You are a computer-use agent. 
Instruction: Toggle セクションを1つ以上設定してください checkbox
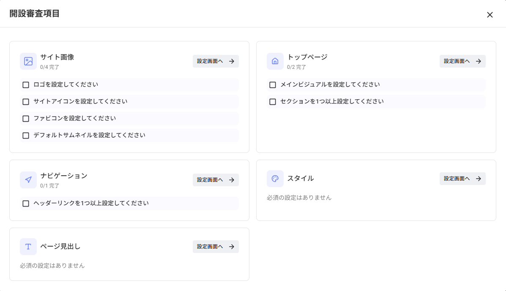pos(273,102)
